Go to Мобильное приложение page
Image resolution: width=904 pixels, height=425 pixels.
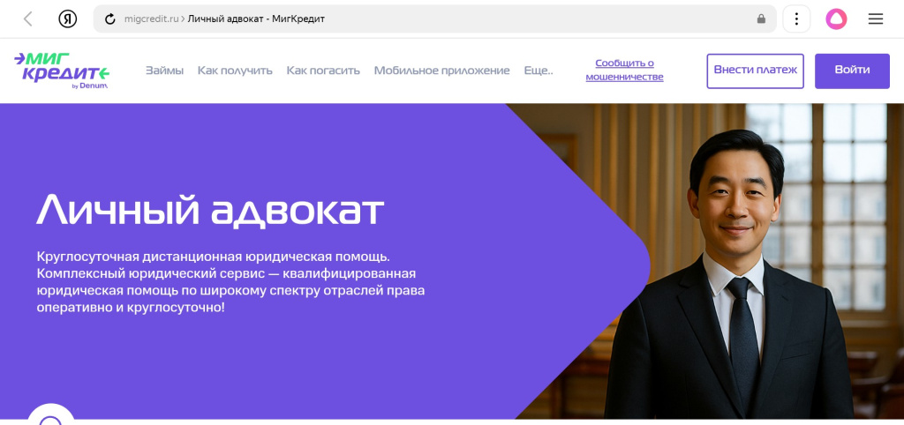click(x=441, y=71)
